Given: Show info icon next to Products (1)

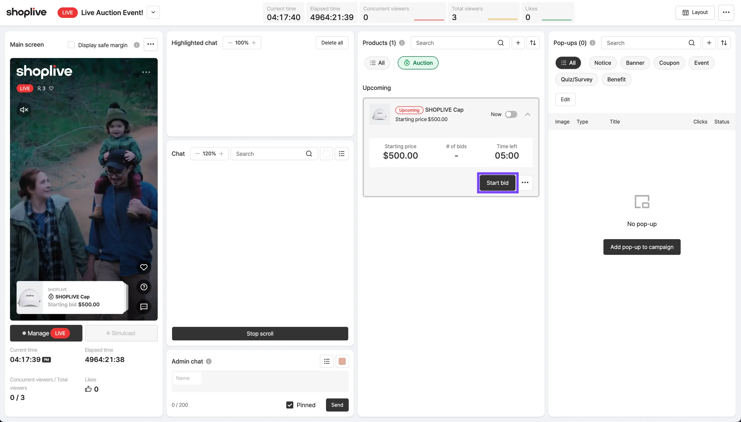Looking at the screenshot, I should 402,43.
